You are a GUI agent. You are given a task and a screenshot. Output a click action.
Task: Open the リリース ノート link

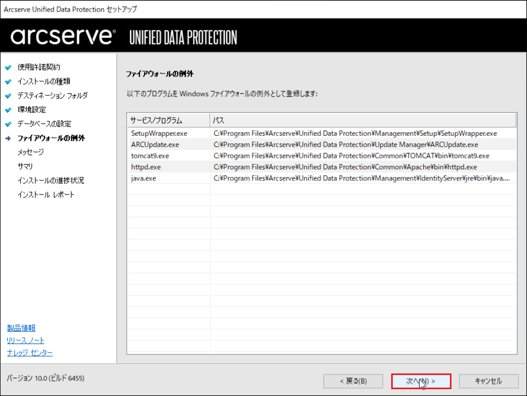coord(26,340)
